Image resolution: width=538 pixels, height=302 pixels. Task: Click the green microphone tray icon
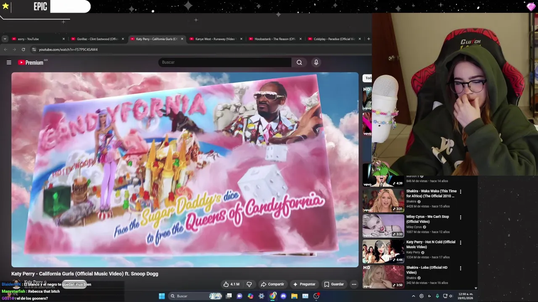(438, 296)
